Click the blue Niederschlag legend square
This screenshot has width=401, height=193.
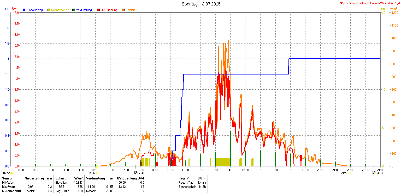pyautogui.click(x=24, y=10)
